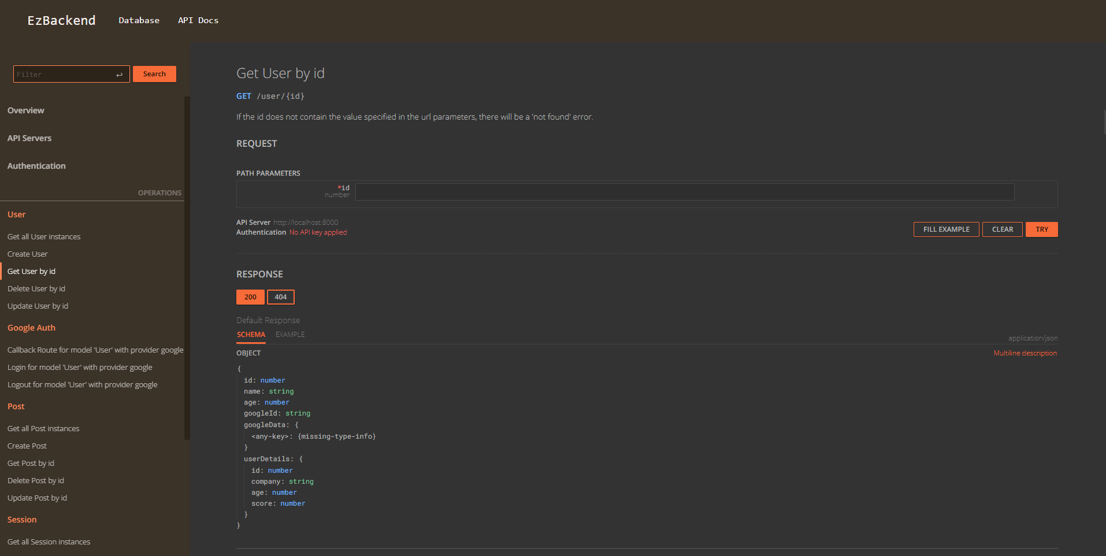Open Update User by id
The height and width of the screenshot is (556, 1106).
point(38,306)
